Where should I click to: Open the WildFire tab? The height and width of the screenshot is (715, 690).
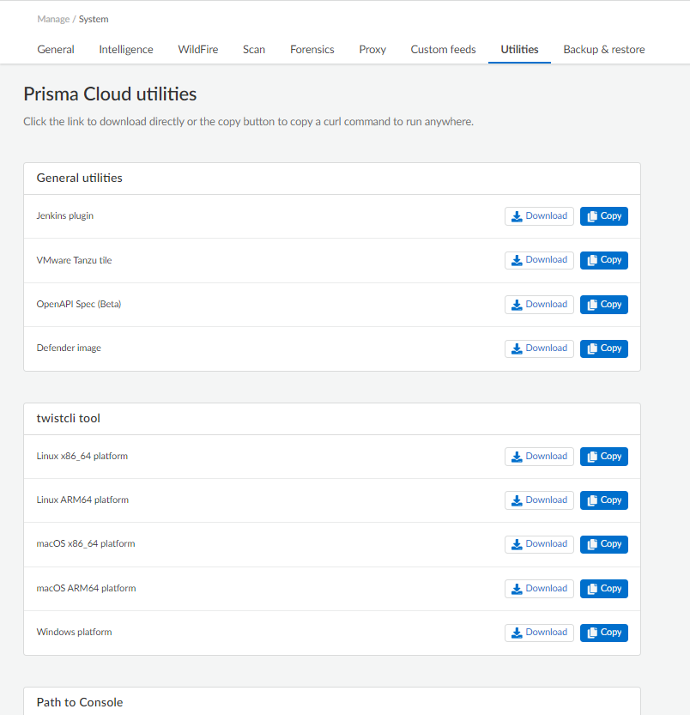tap(198, 50)
